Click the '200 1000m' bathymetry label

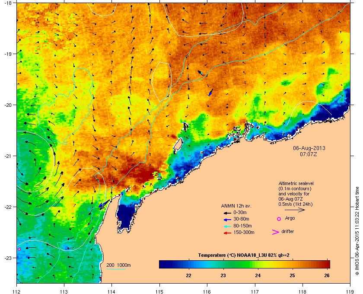pyautogui.click(x=118, y=265)
